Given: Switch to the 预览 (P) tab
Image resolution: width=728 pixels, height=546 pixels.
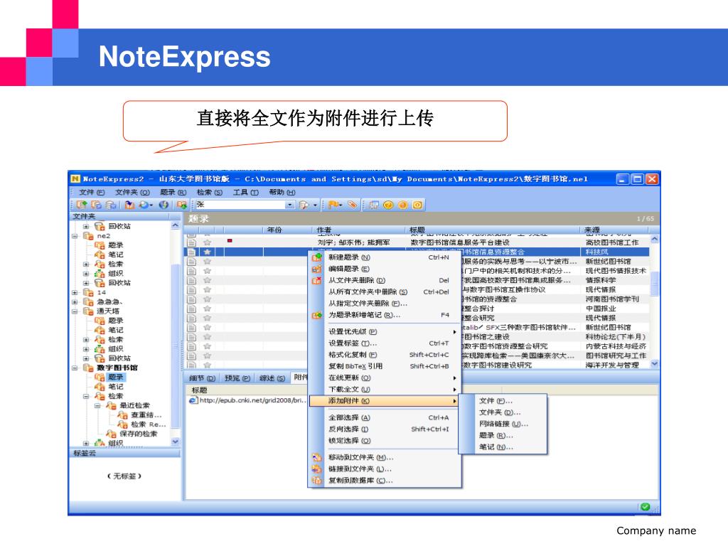Looking at the screenshot, I should (237, 378).
